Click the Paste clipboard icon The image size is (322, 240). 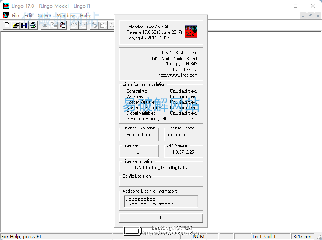(x=62, y=25)
